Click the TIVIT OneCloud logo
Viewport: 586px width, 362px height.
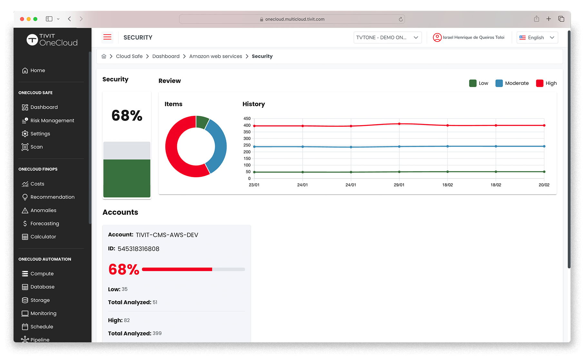point(52,40)
